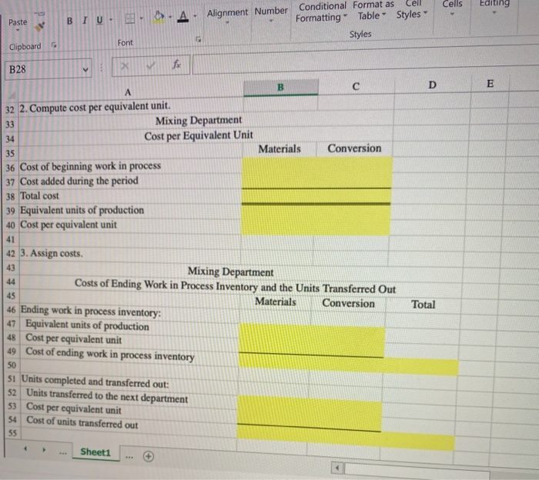The height and width of the screenshot is (480, 539).
Task: Click 'Cost added during the period' cell
Action: 79,181
